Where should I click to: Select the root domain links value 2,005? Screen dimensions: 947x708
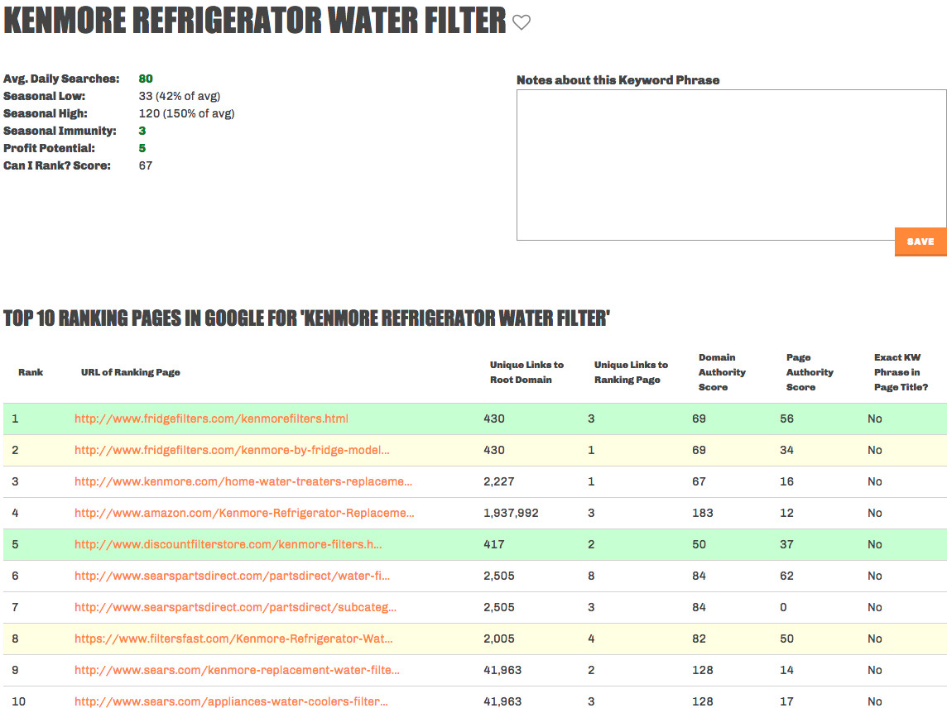pyautogui.click(x=499, y=639)
